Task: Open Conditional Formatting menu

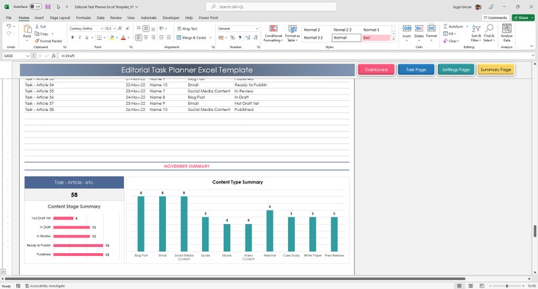Action: [x=274, y=33]
